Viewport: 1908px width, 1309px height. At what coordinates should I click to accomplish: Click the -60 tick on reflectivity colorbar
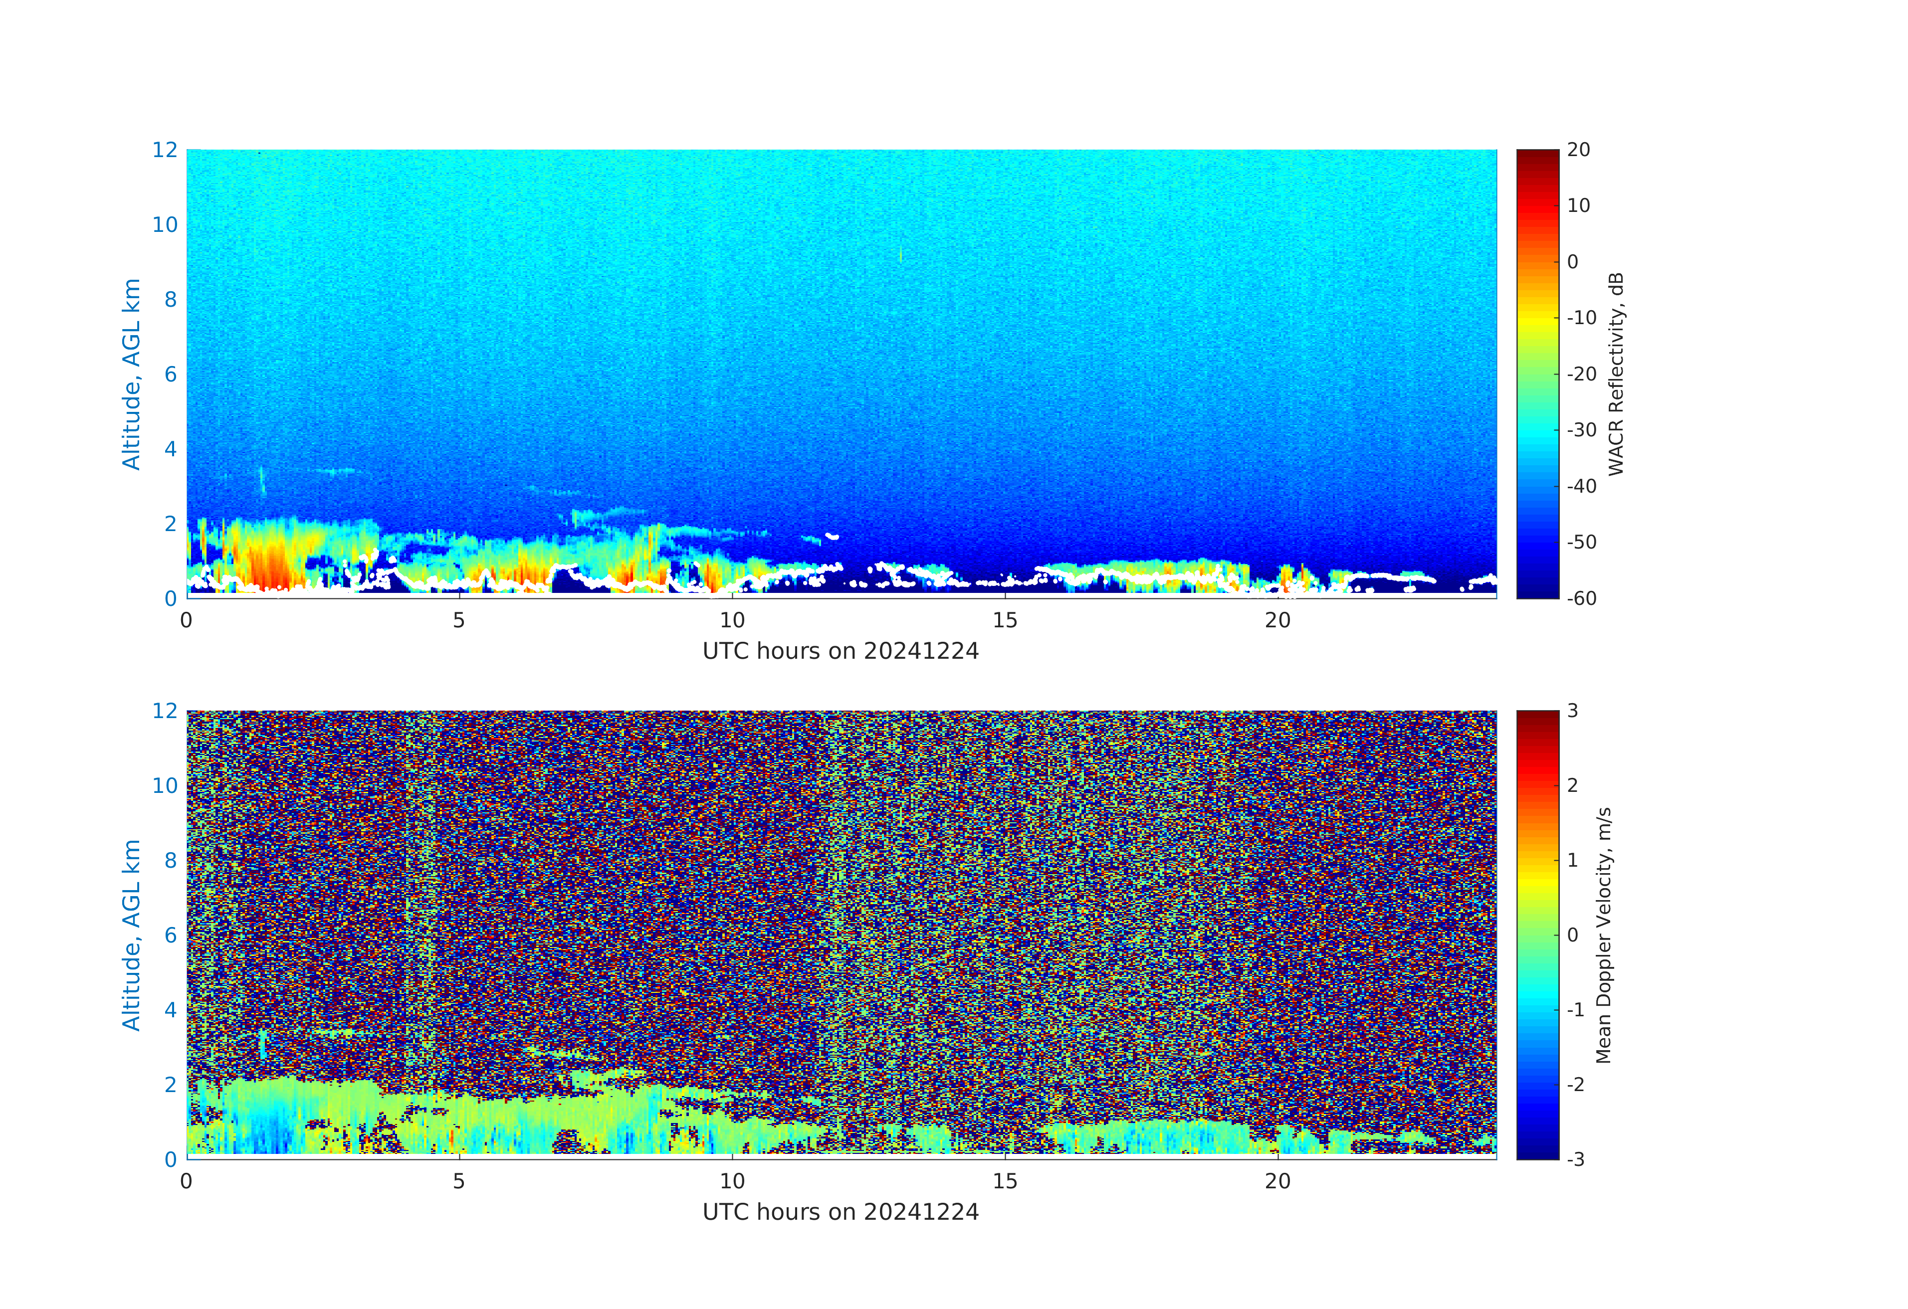pos(1581,598)
